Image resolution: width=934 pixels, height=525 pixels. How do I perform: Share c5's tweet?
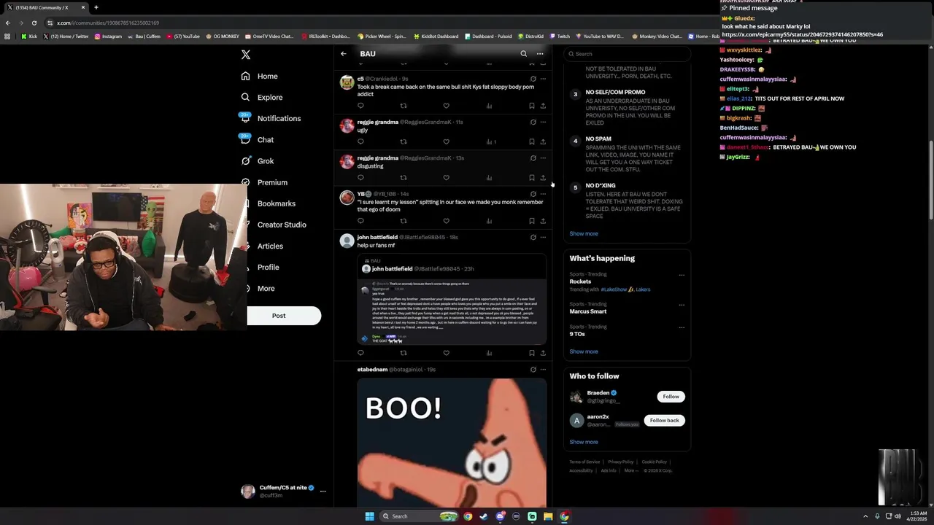(543, 106)
